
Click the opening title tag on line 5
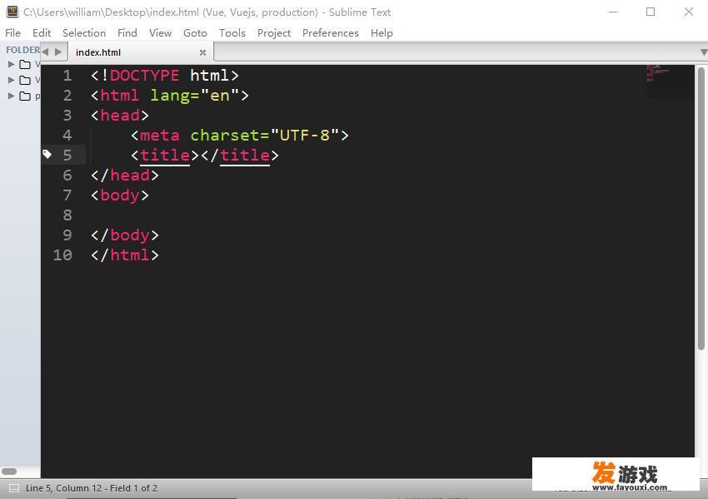coord(165,155)
